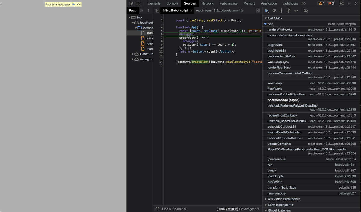Expand the unpkg.com tree node
Screen dimensions: 361x212
(133, 59)
